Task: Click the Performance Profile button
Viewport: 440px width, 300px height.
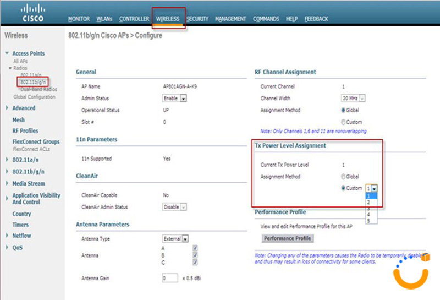Action: coord(288,238)
